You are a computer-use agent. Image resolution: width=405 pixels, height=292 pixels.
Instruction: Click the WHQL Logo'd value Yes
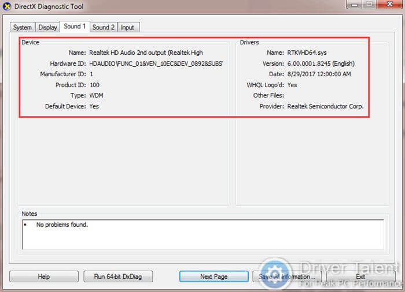click(292, 85)
